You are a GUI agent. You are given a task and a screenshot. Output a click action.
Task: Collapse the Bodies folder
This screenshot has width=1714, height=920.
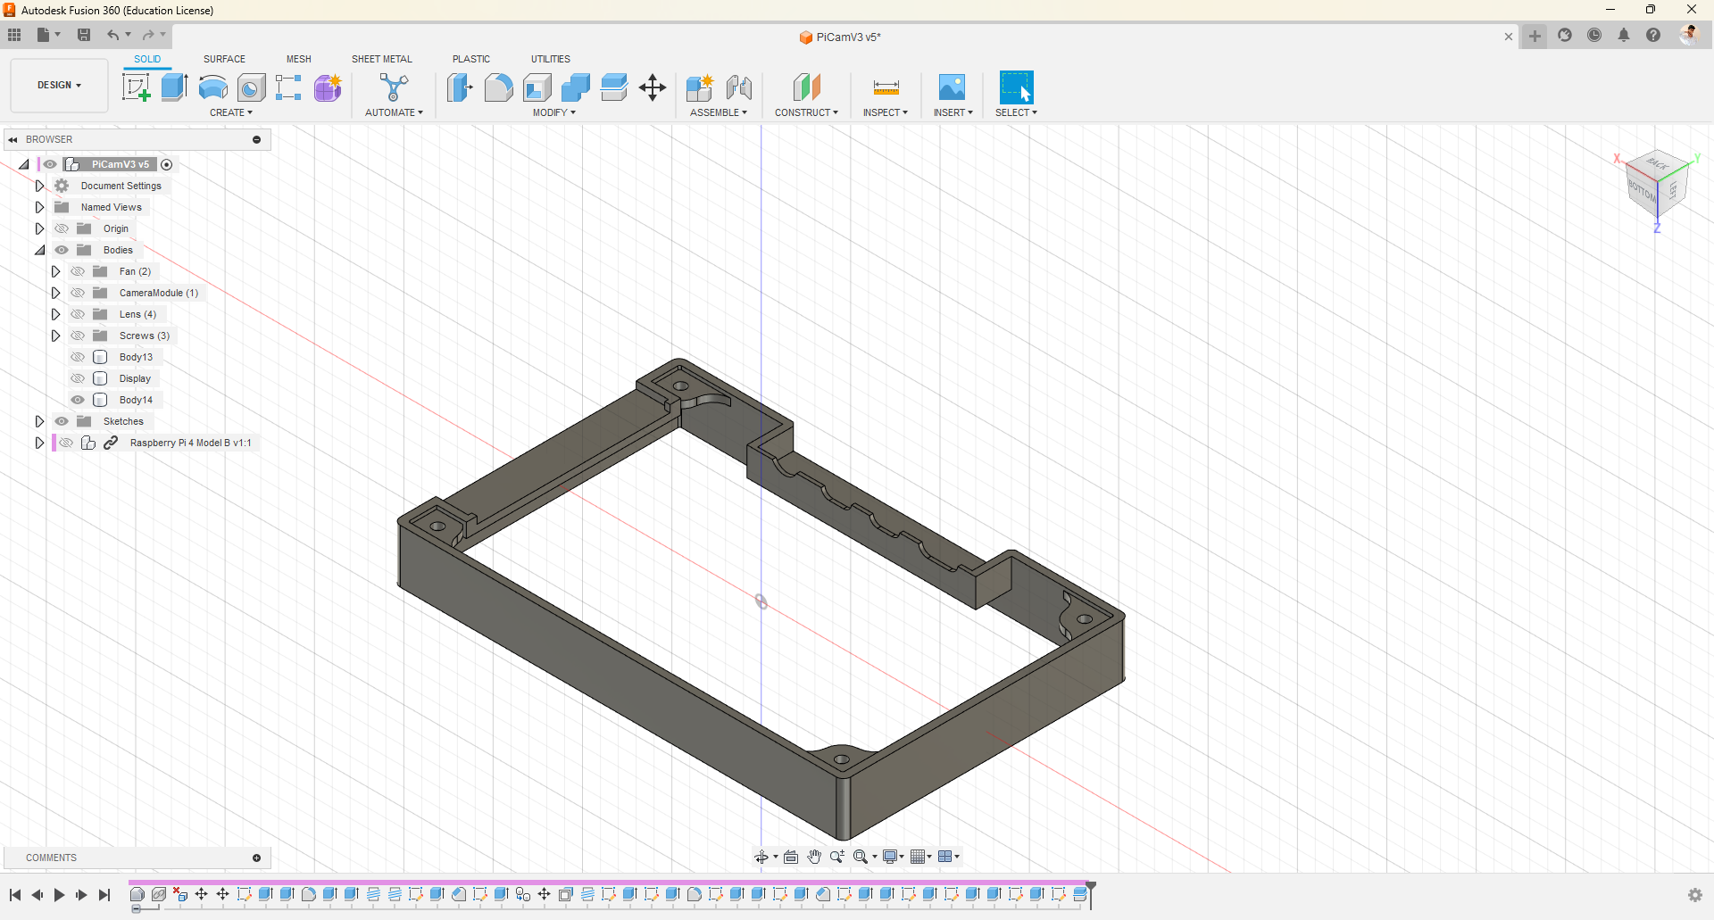39,250
